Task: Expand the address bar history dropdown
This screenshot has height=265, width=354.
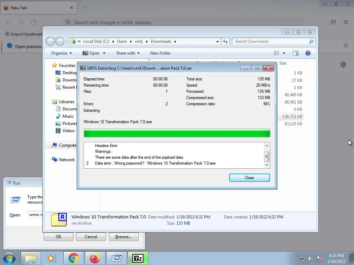Action: 217,41
